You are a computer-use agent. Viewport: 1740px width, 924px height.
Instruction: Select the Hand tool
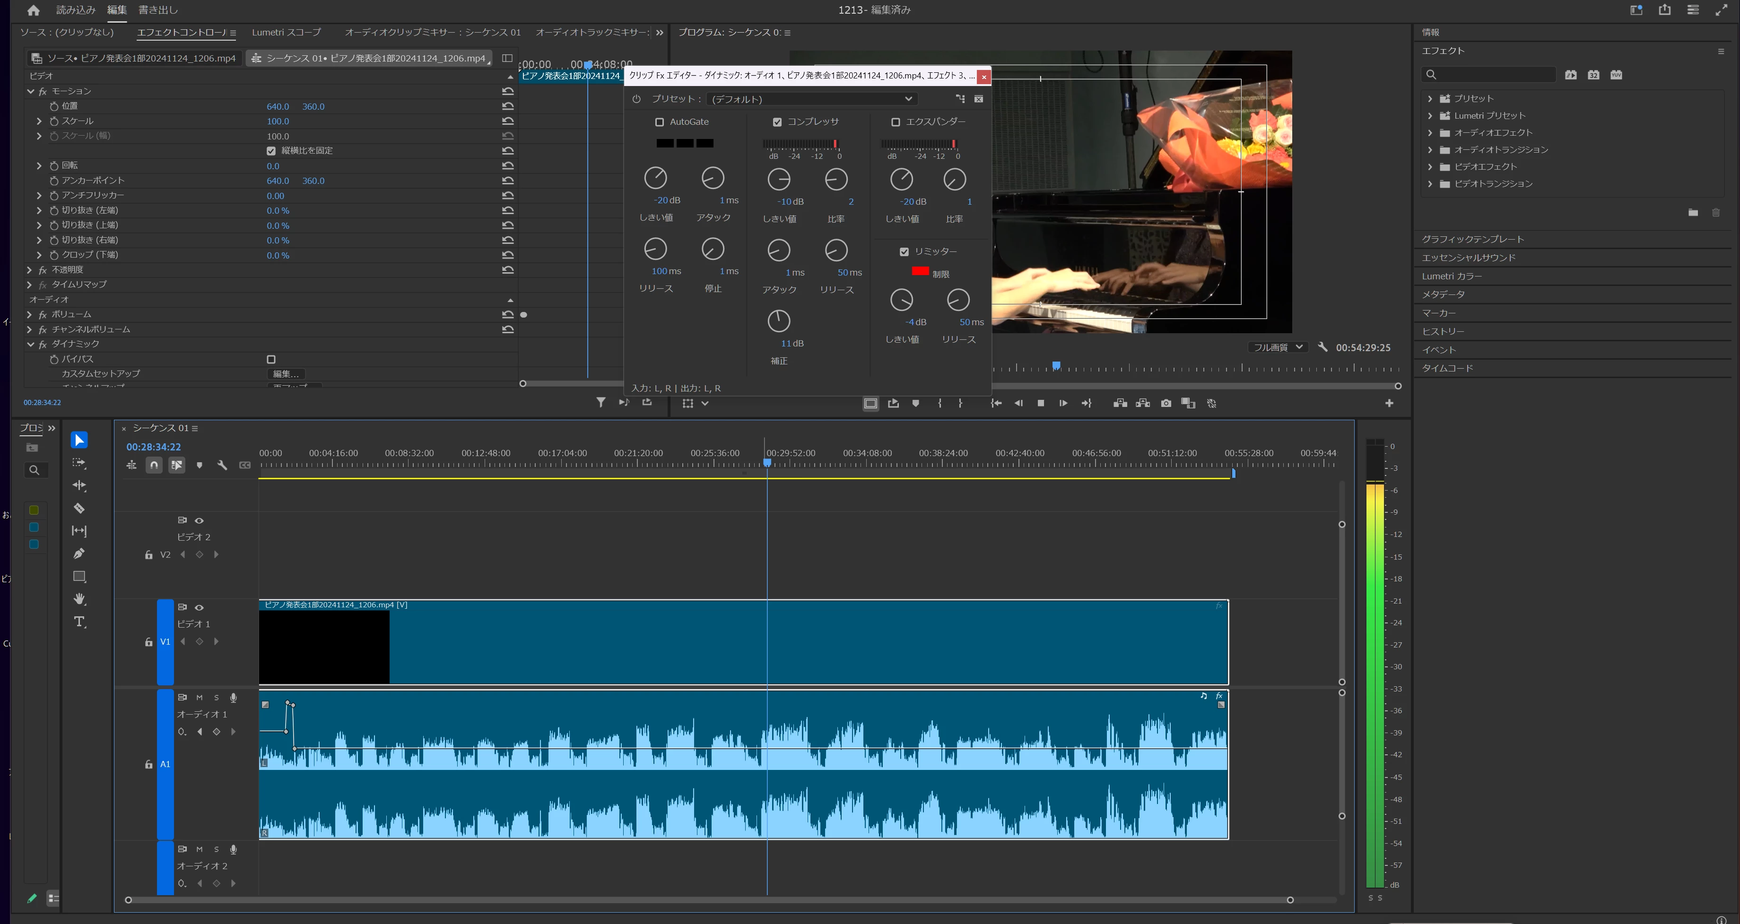click(x=79, y=598)
